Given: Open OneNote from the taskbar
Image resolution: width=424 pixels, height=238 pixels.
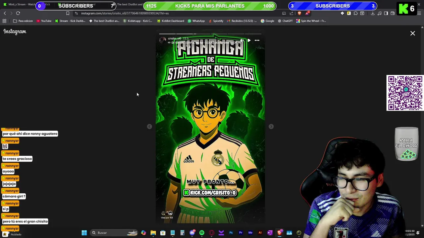Looking at the screenshot, I should coord(270,233).
